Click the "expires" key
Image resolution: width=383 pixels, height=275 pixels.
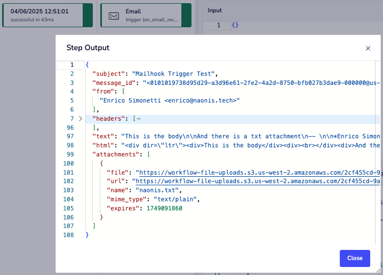click(123, 208)
